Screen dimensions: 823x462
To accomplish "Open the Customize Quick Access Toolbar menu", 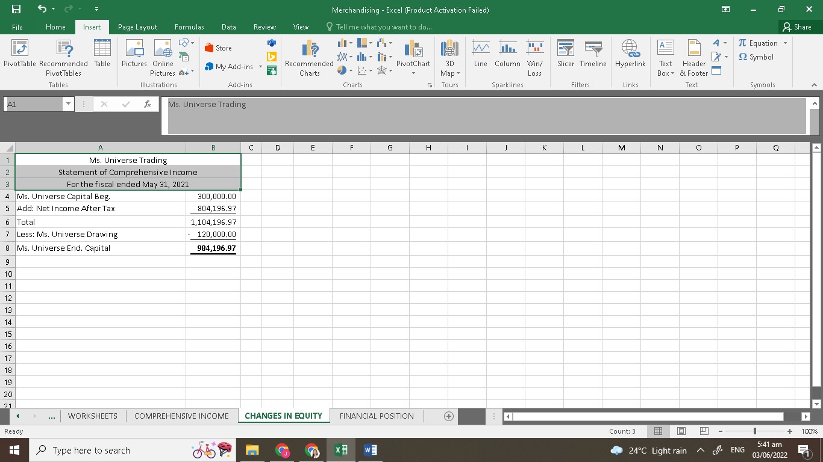I will [96, 10].
